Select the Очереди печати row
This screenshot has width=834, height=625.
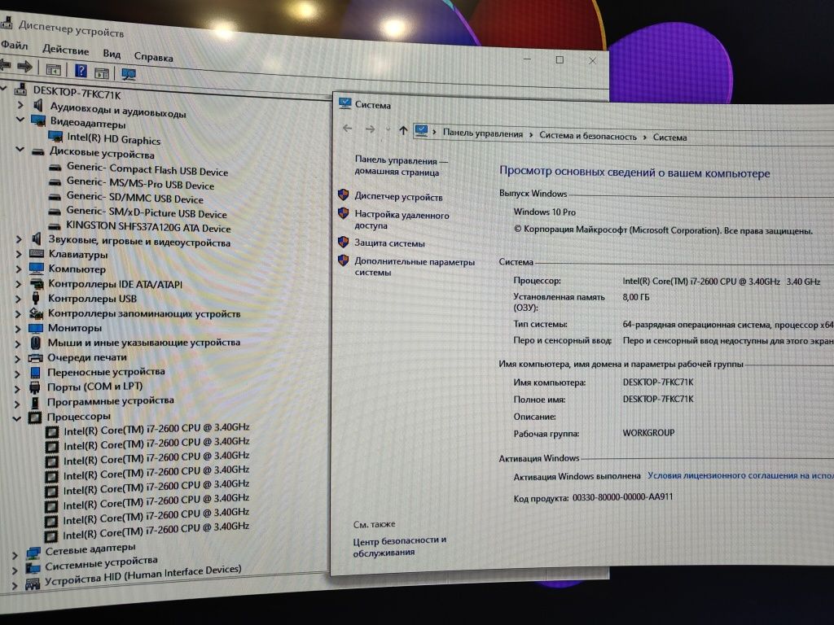click(x=86, y=358)
